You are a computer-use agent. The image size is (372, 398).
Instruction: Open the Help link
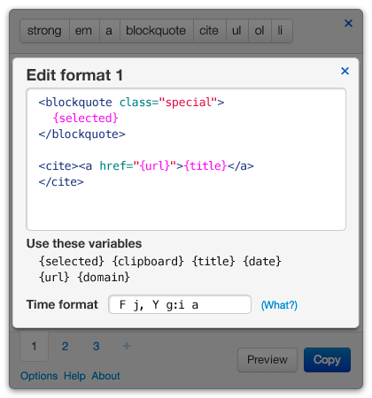pos(74,376)
